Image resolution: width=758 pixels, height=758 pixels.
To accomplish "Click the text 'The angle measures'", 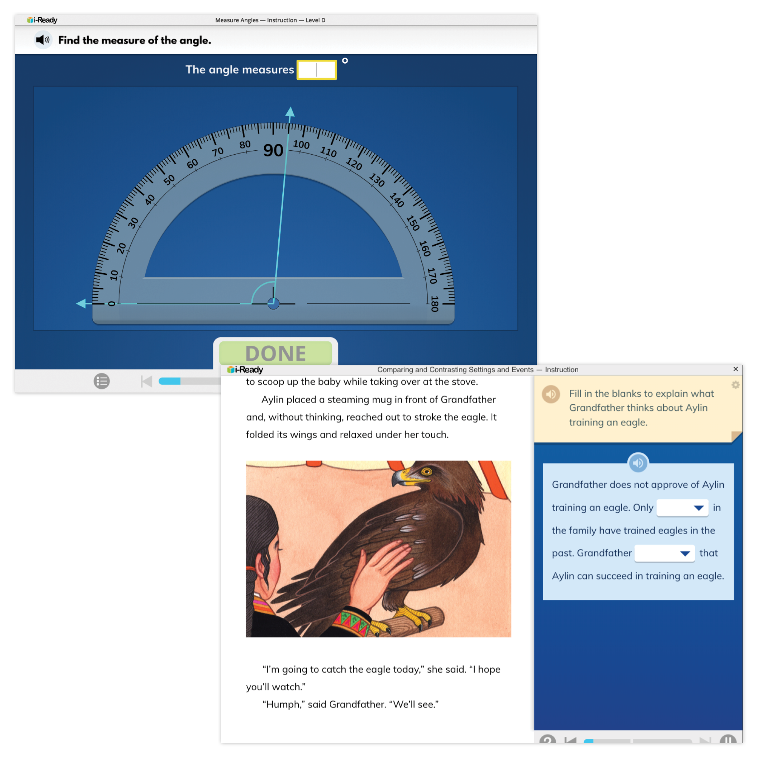I will coord(239,70).
